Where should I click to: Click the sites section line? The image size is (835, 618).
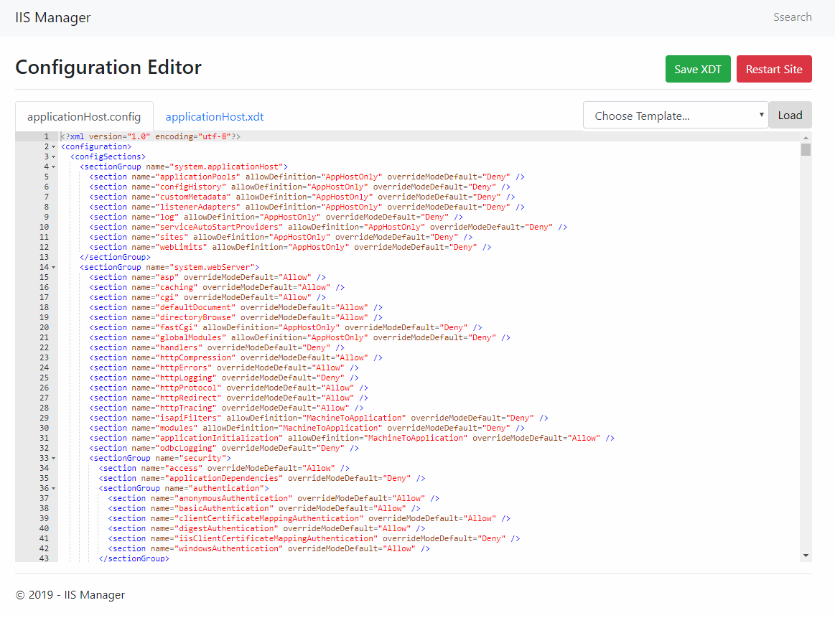coord(281,238)
